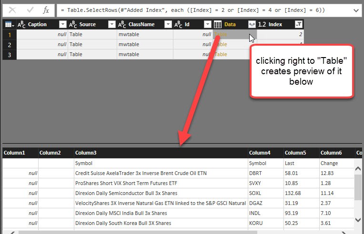Click the preview scrollbar up arrow
The height and width of the screenshot is (234, 364).
coord(358,169)
